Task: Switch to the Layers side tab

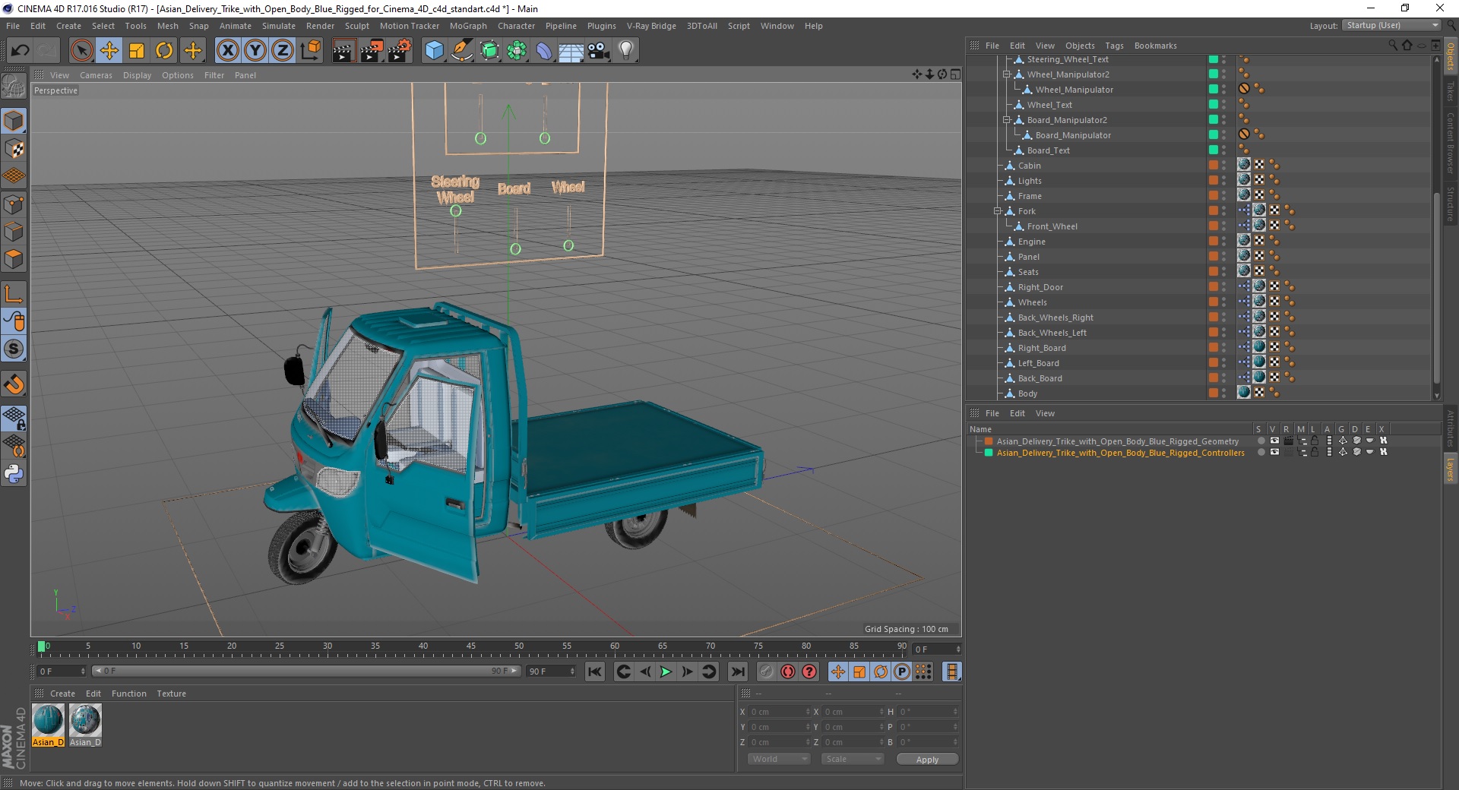Action: 1451,469
